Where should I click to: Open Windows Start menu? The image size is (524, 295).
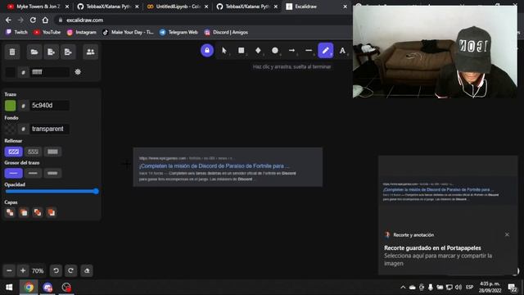point(9,288)
